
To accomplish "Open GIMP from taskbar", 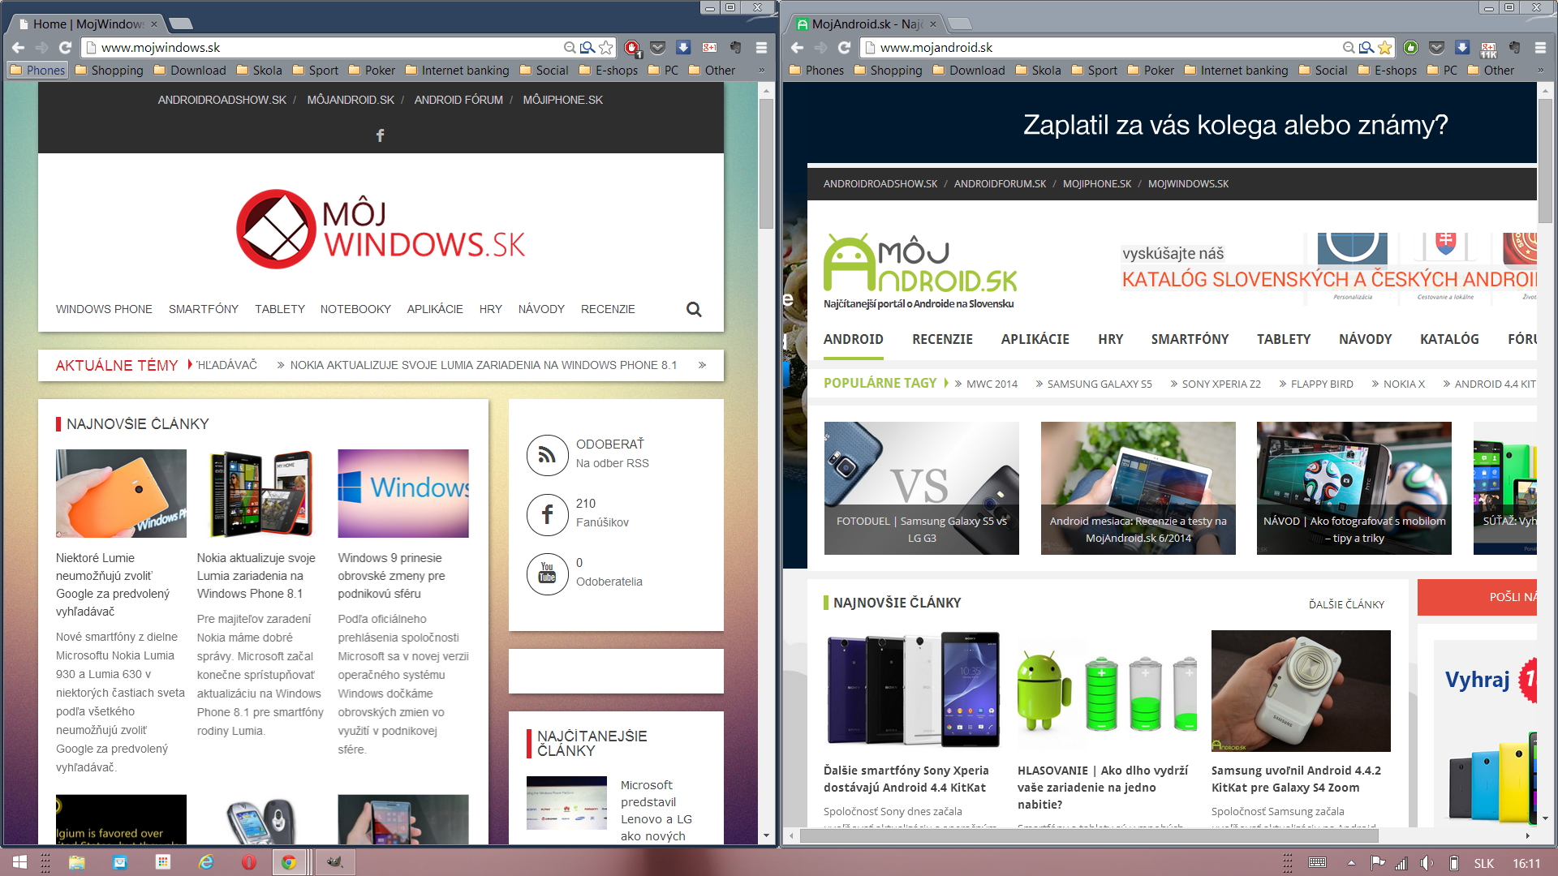I will [334, 862].
